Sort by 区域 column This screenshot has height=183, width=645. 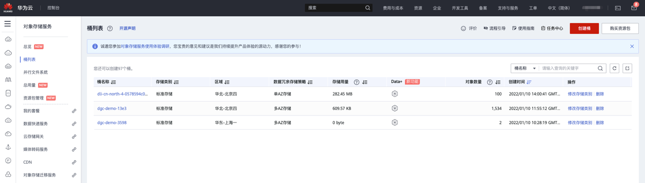(227, 82)
